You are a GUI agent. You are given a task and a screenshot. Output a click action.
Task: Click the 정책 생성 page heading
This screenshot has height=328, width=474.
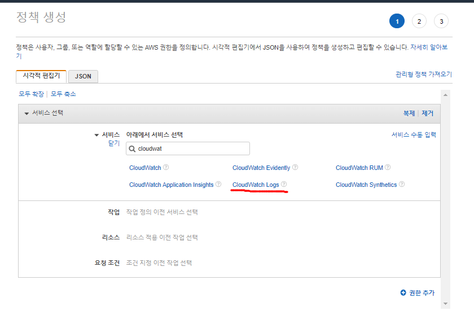(x=41, y=18)
